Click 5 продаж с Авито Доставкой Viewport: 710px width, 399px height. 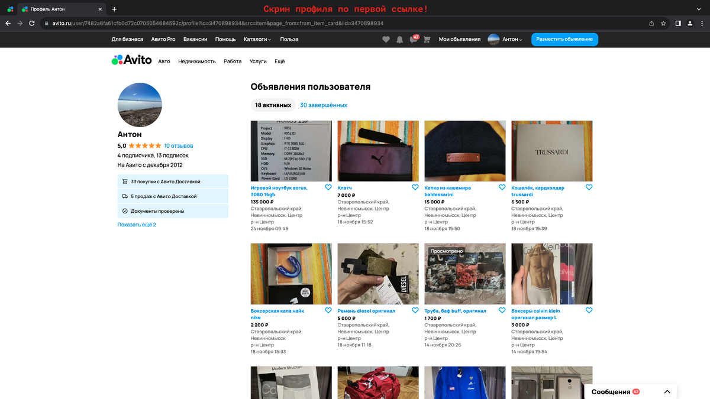(173, 196)
